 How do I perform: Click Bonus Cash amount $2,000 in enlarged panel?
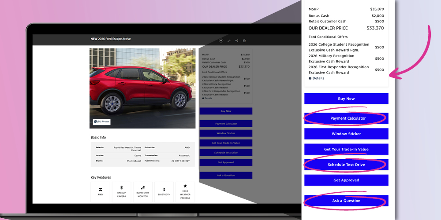[378, 16]
